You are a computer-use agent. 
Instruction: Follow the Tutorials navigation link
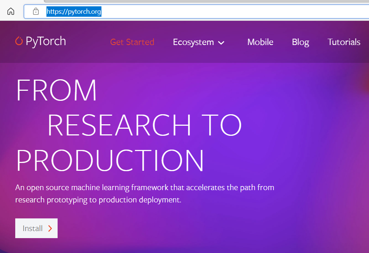pyautogui.click(x=344, y=42)
